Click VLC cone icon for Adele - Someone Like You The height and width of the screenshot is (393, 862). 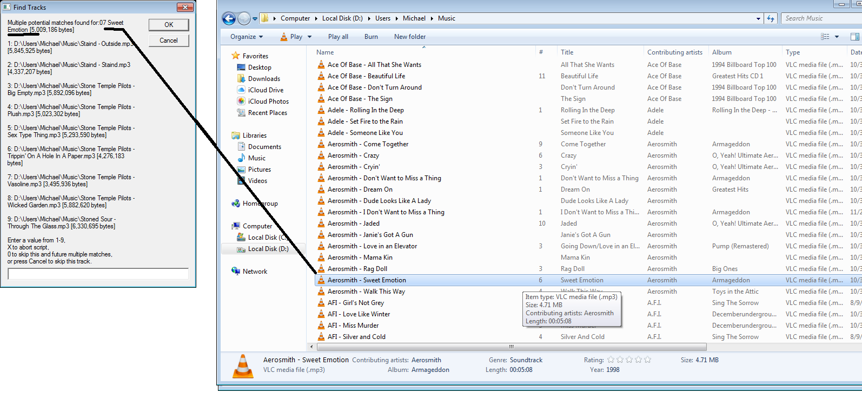click(x=321, y=133)
